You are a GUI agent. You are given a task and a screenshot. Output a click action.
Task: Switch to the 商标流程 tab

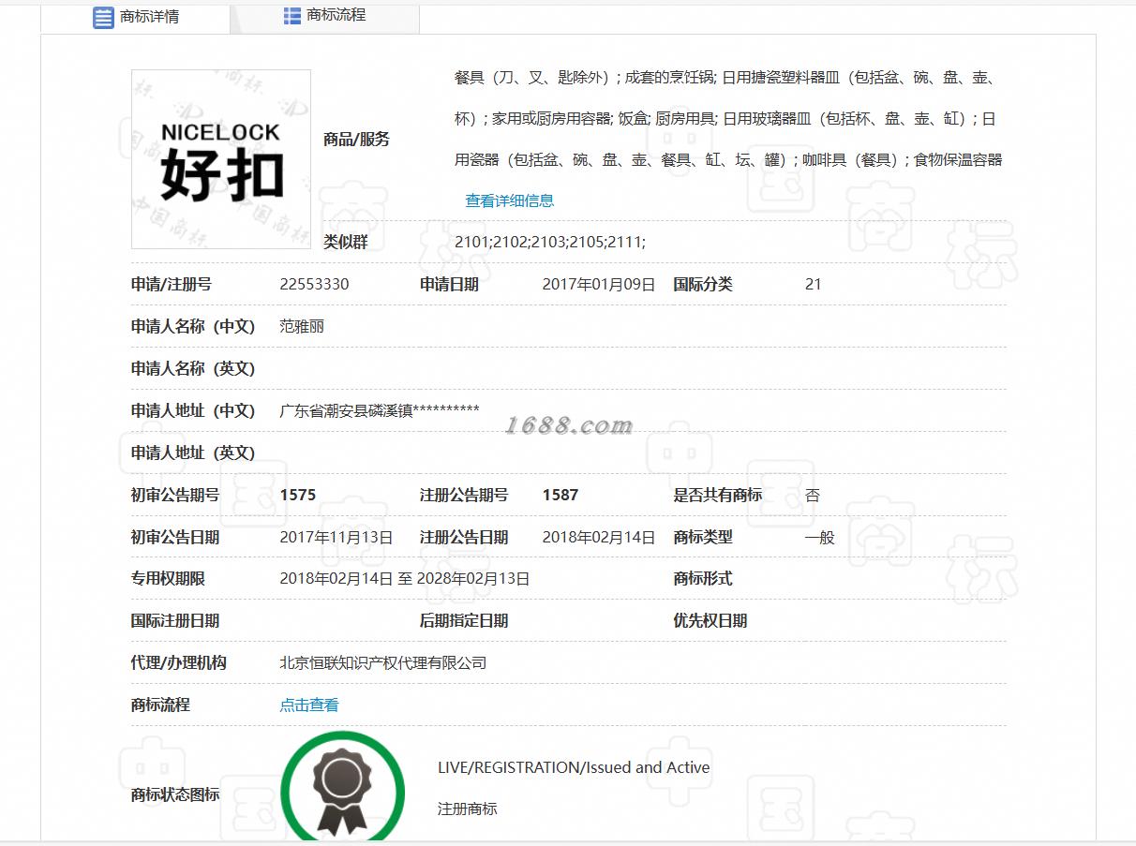coord(324,16)
